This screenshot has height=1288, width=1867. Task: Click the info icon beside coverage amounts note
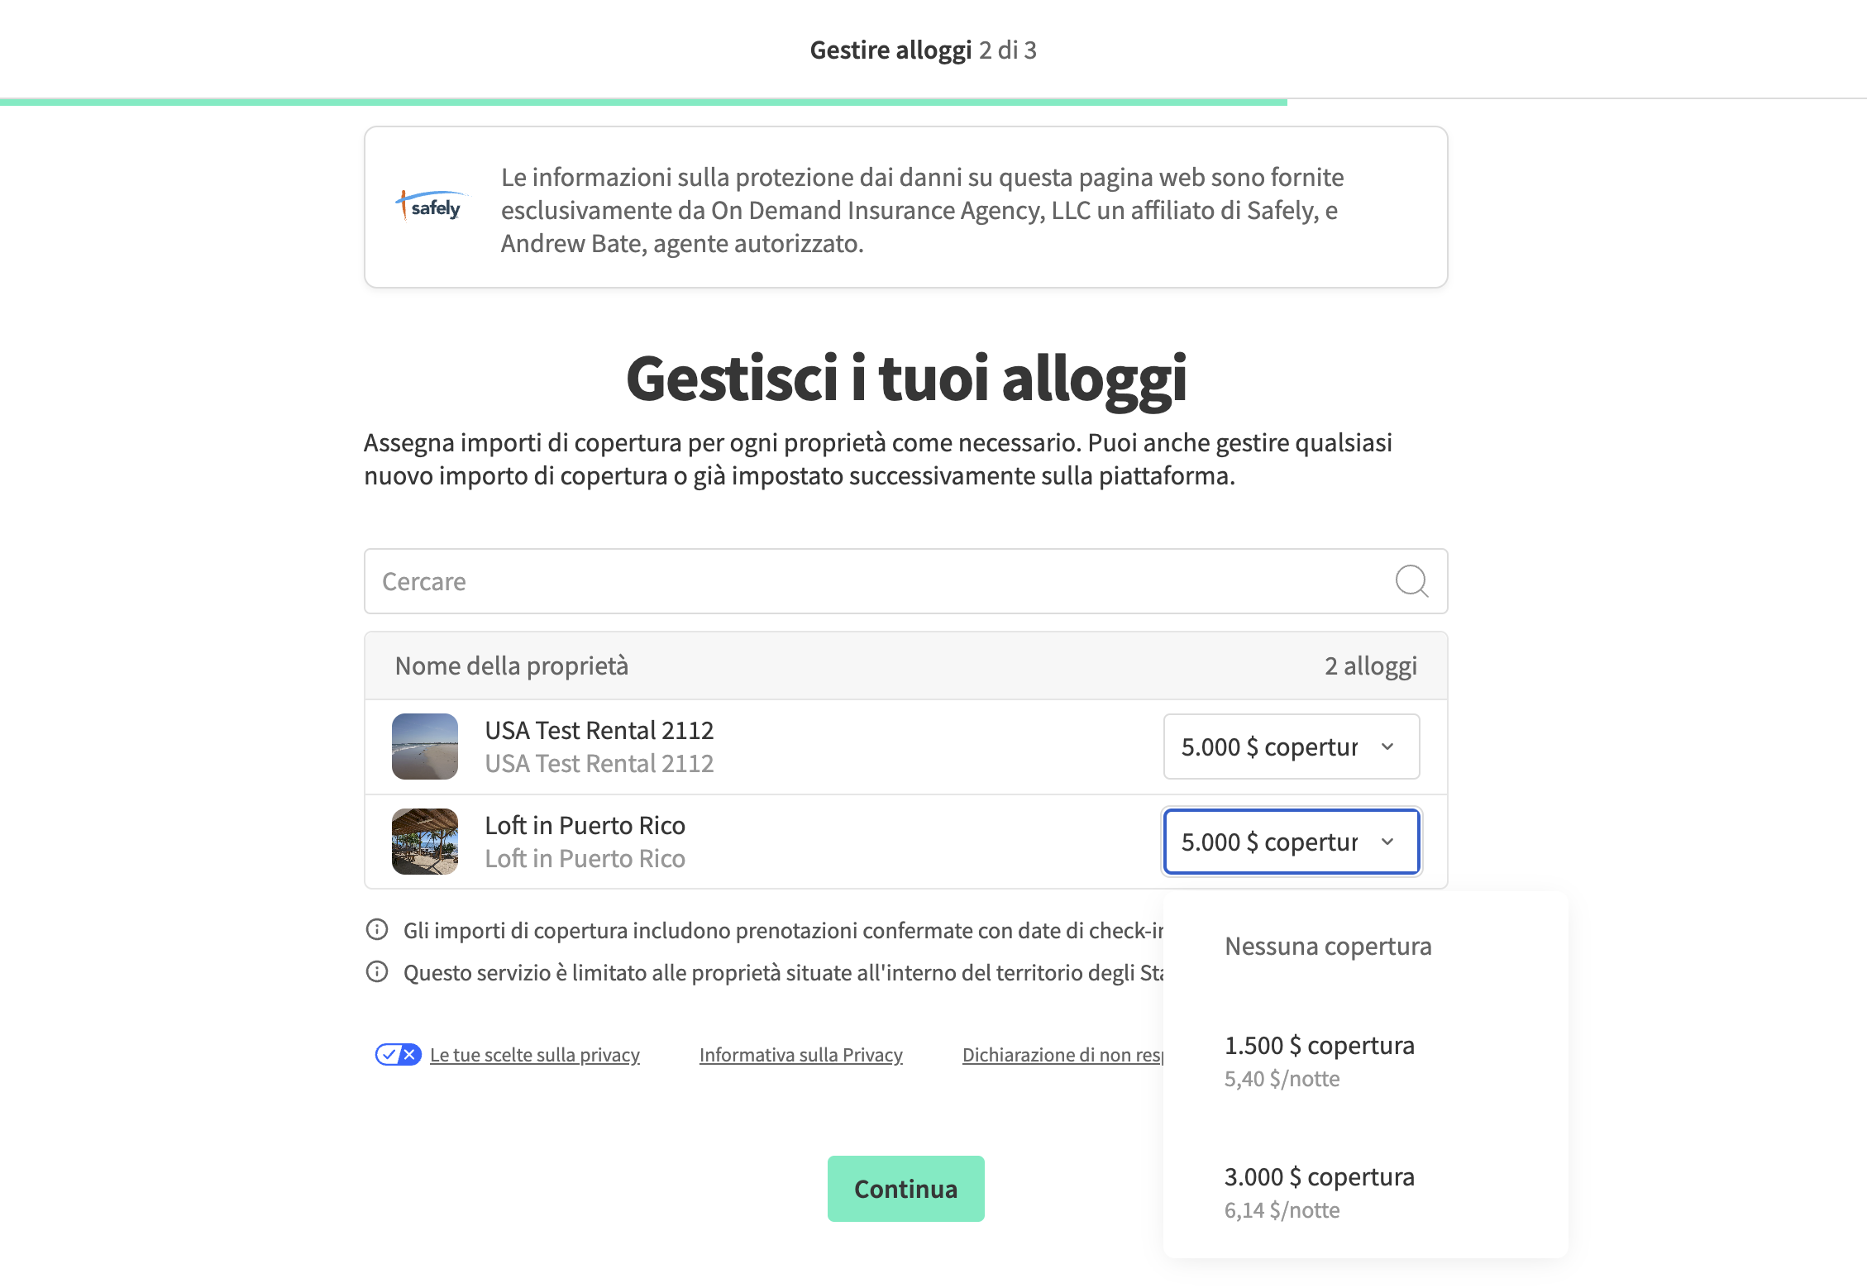point(377,930)
